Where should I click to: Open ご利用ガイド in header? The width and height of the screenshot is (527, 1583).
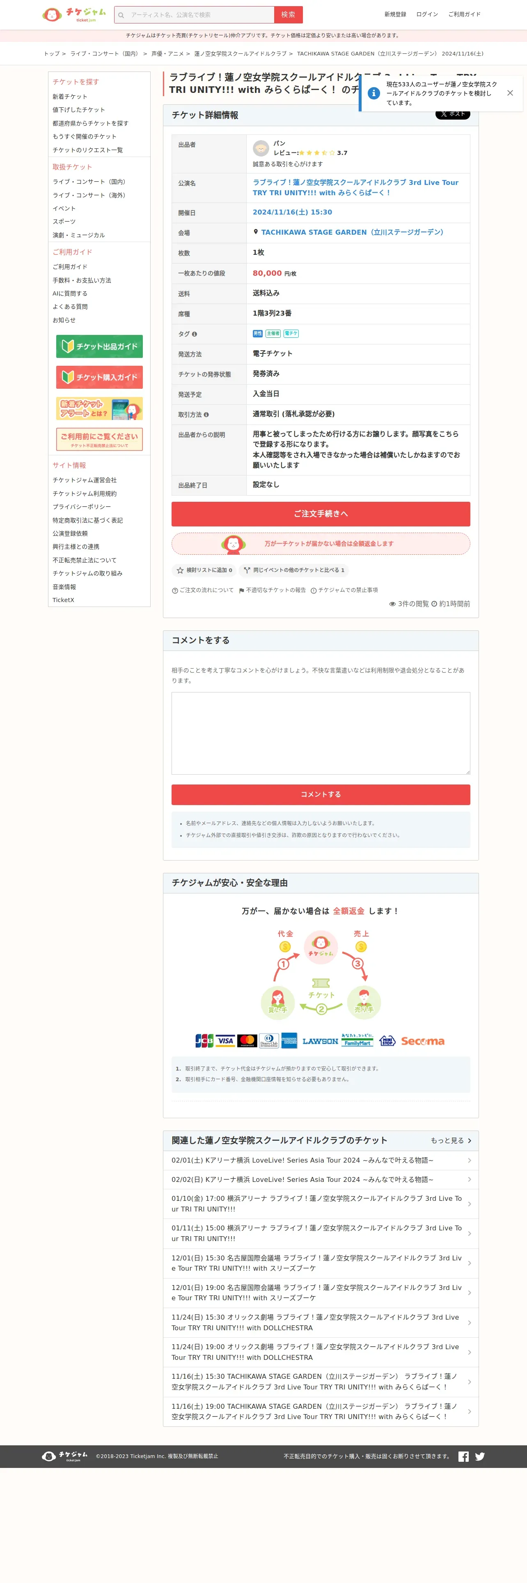point(465,14)
